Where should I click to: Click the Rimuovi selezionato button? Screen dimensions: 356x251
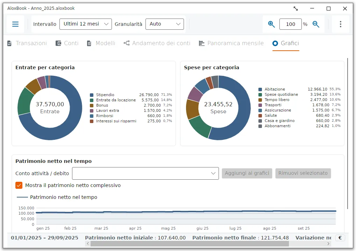coord(303,173)
